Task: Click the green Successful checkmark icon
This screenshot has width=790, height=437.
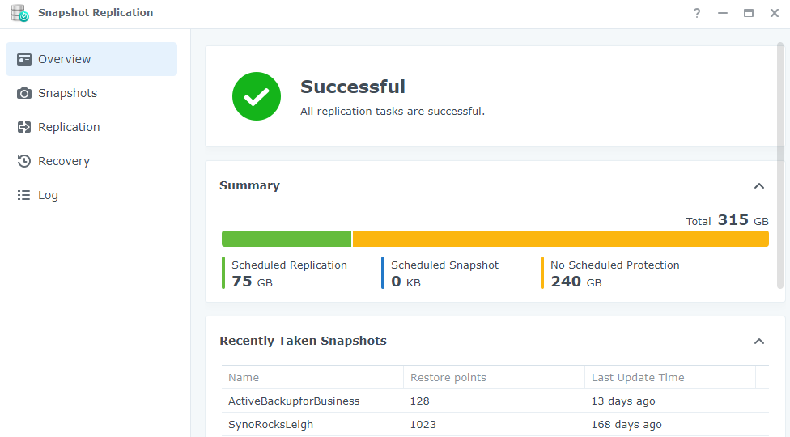Action: [x=257, y=96]
